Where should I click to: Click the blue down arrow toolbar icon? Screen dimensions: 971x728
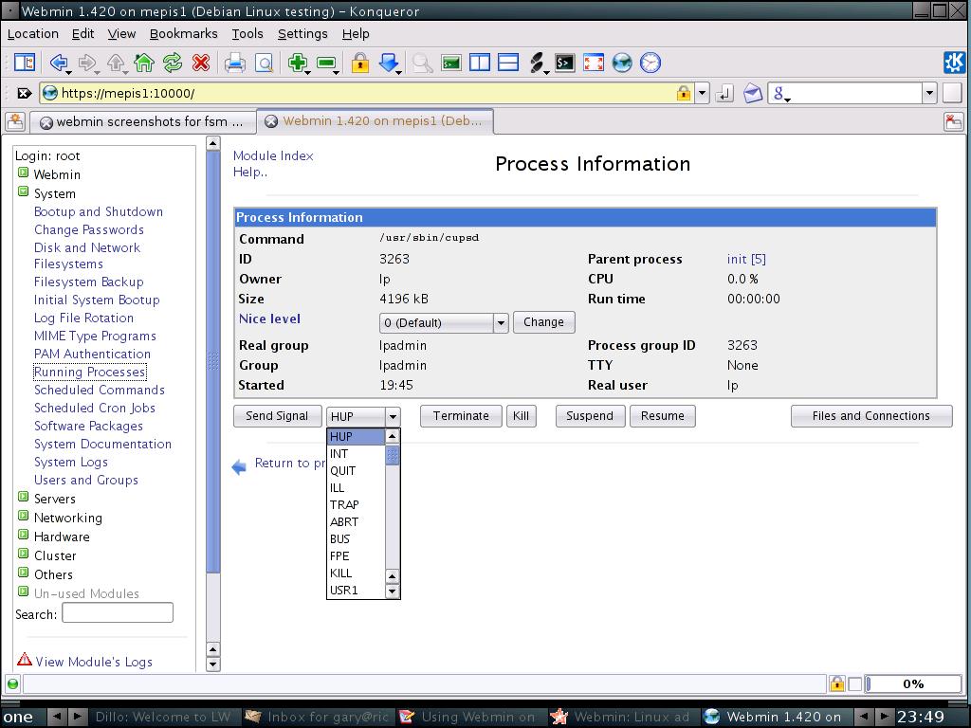(x=389, y=63)
